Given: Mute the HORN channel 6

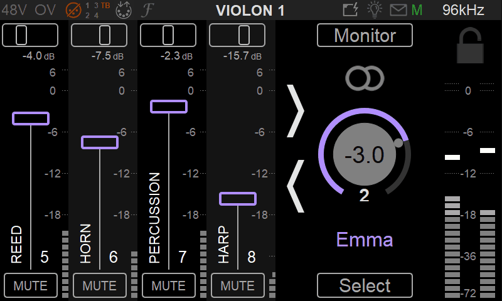Looking at the screenshot, I should [99, 285].
